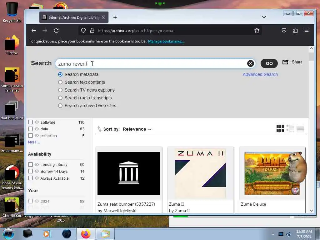
Task: Check the Lending Library checkbox
Action: 30,164
